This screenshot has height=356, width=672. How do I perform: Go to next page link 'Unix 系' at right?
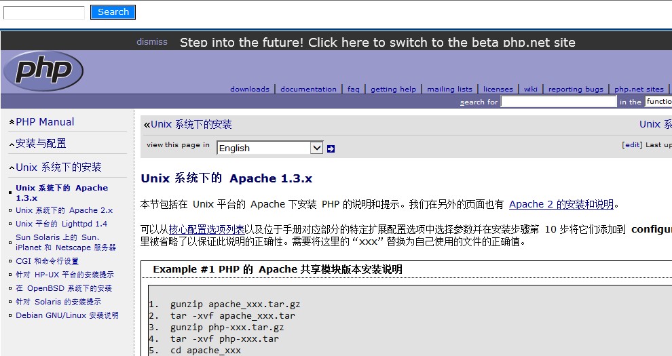(x=655, y=125)
